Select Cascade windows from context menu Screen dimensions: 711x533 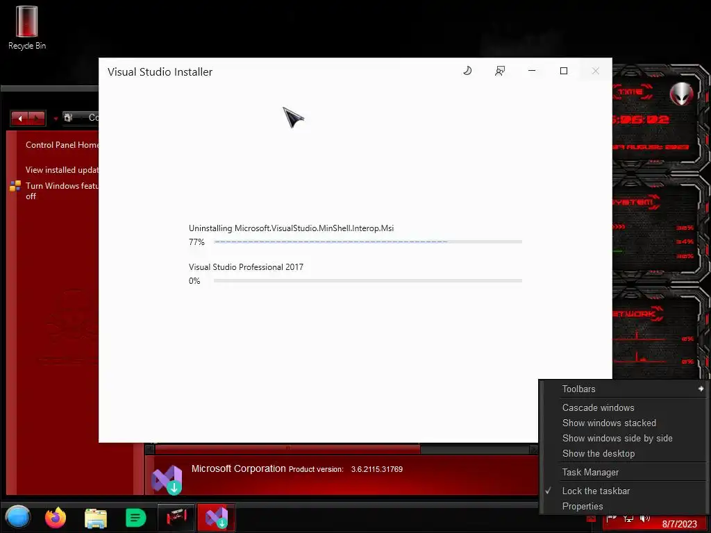(598, 407)
